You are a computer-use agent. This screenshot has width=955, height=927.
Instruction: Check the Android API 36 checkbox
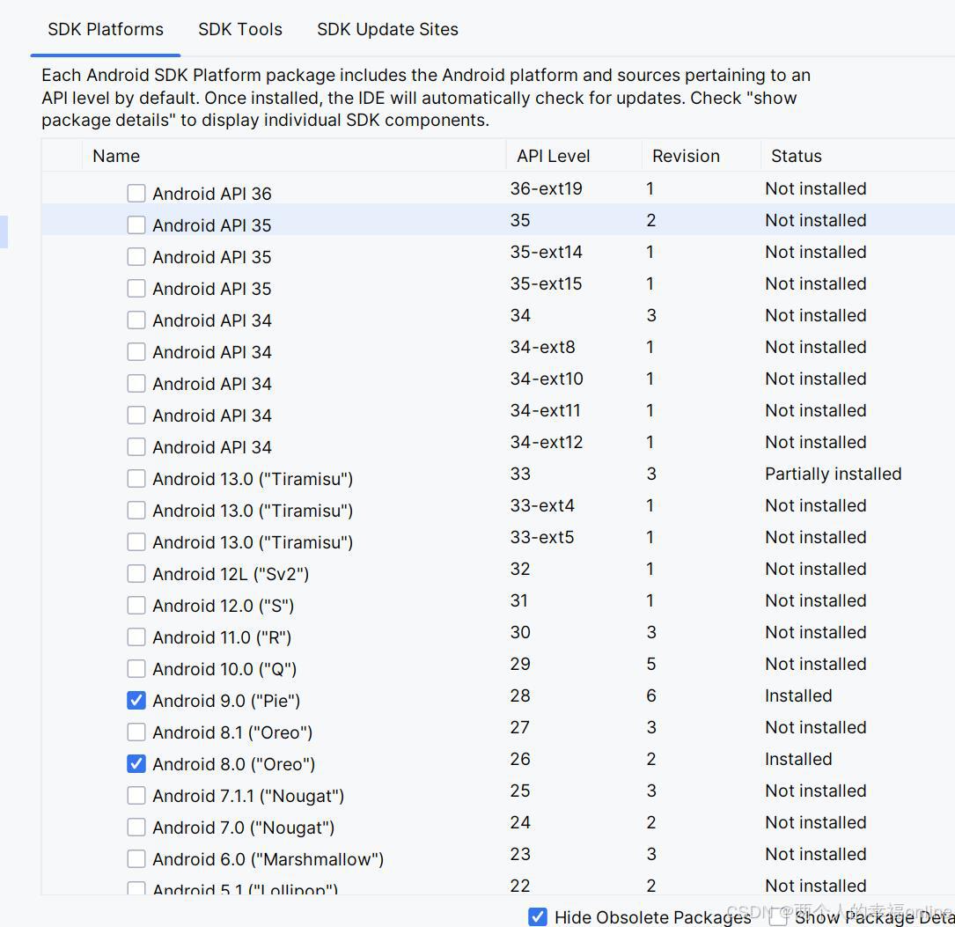[136, 193]
